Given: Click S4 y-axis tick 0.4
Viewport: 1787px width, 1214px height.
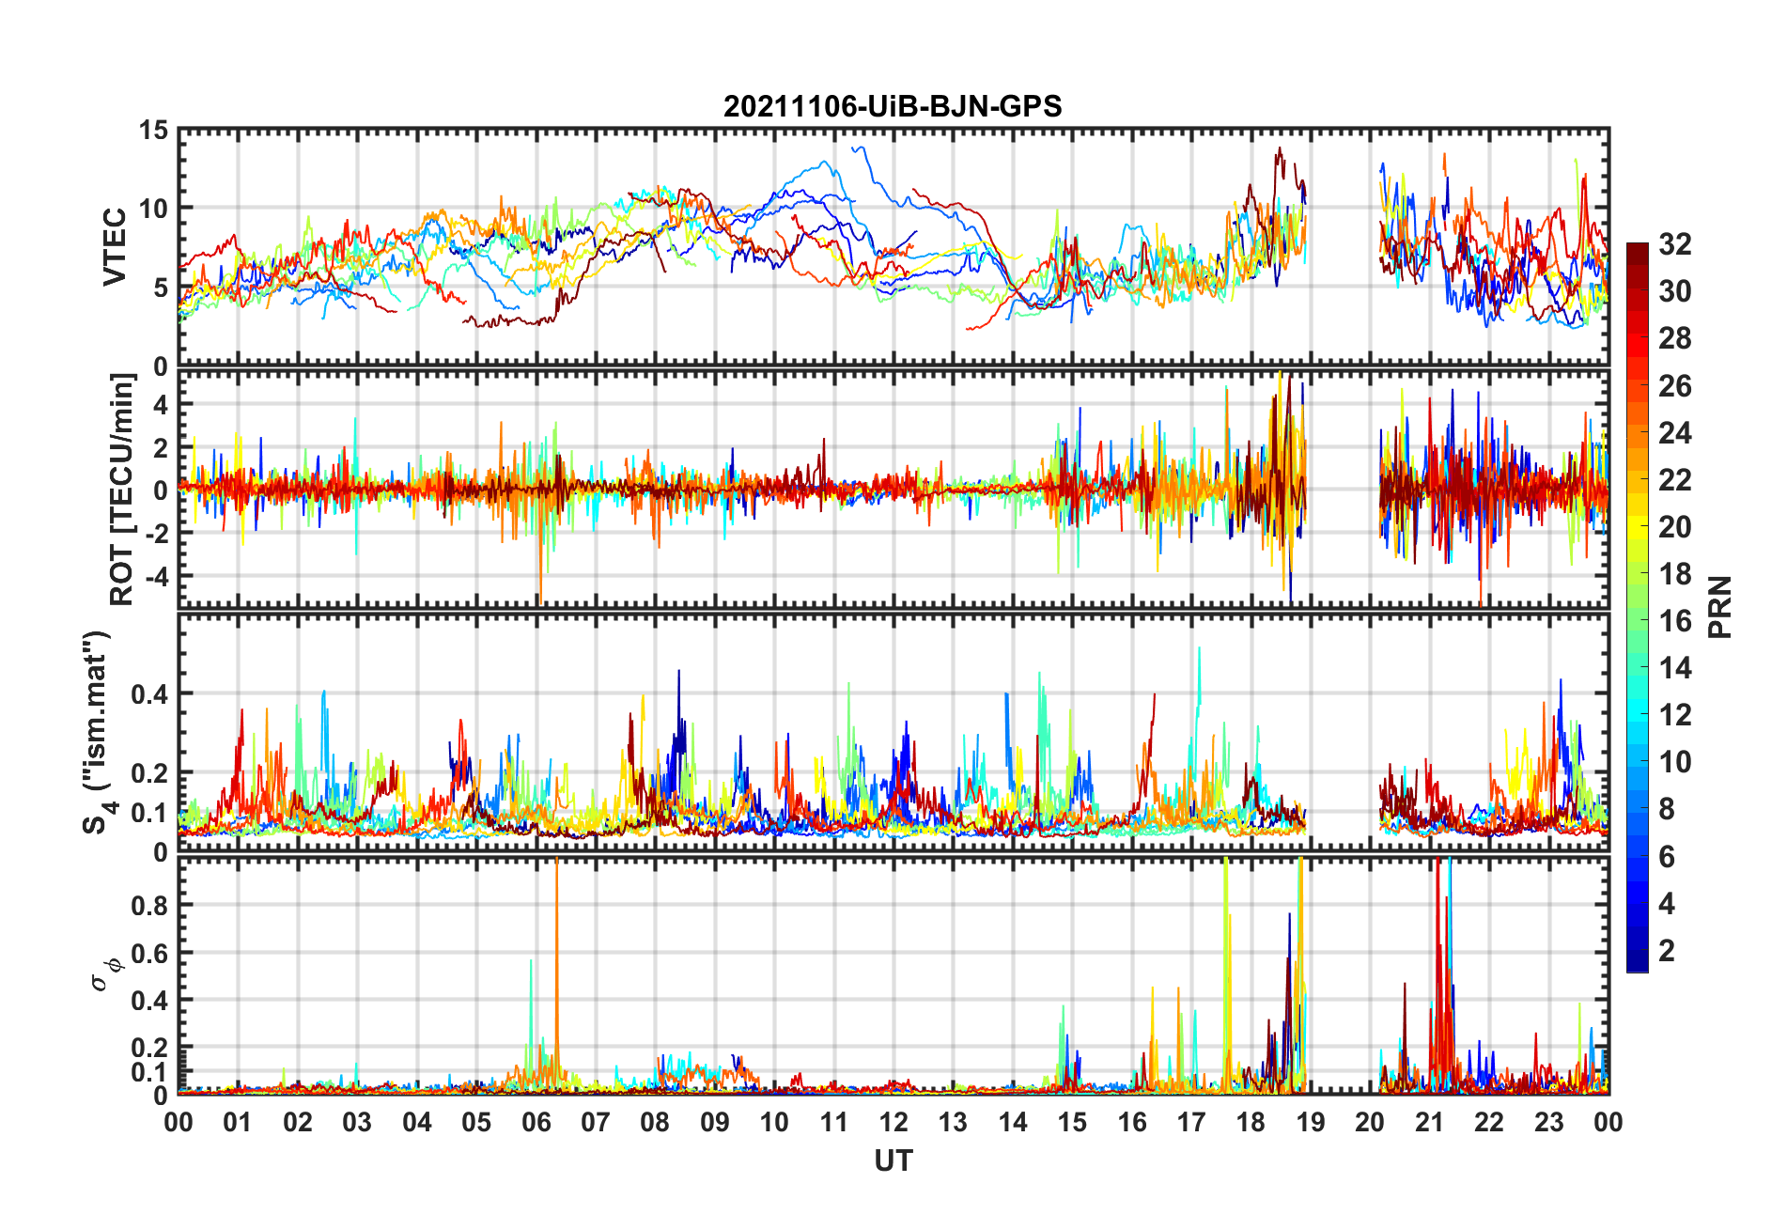Looking at the screenshot, I should [149, 694].
